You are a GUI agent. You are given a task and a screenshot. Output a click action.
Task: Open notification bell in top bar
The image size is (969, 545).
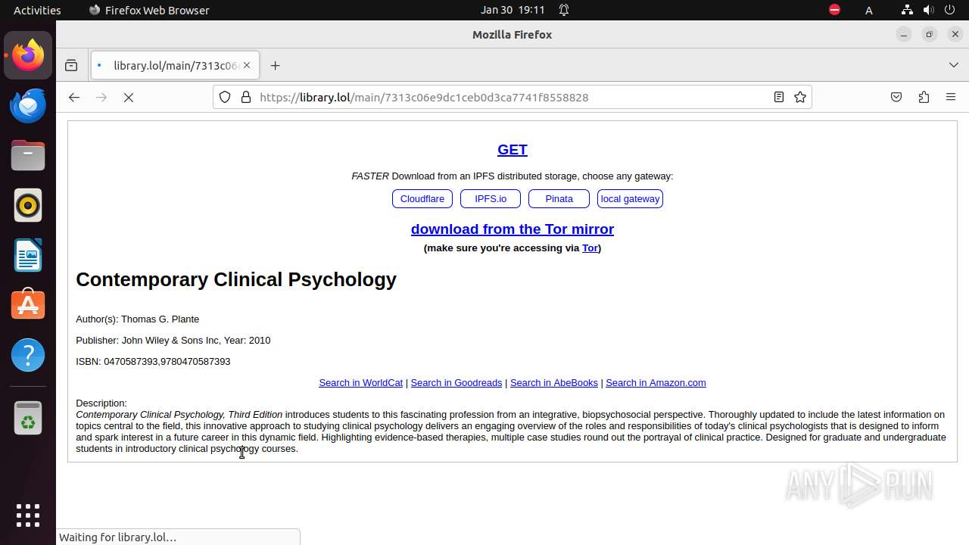(564, 10)
